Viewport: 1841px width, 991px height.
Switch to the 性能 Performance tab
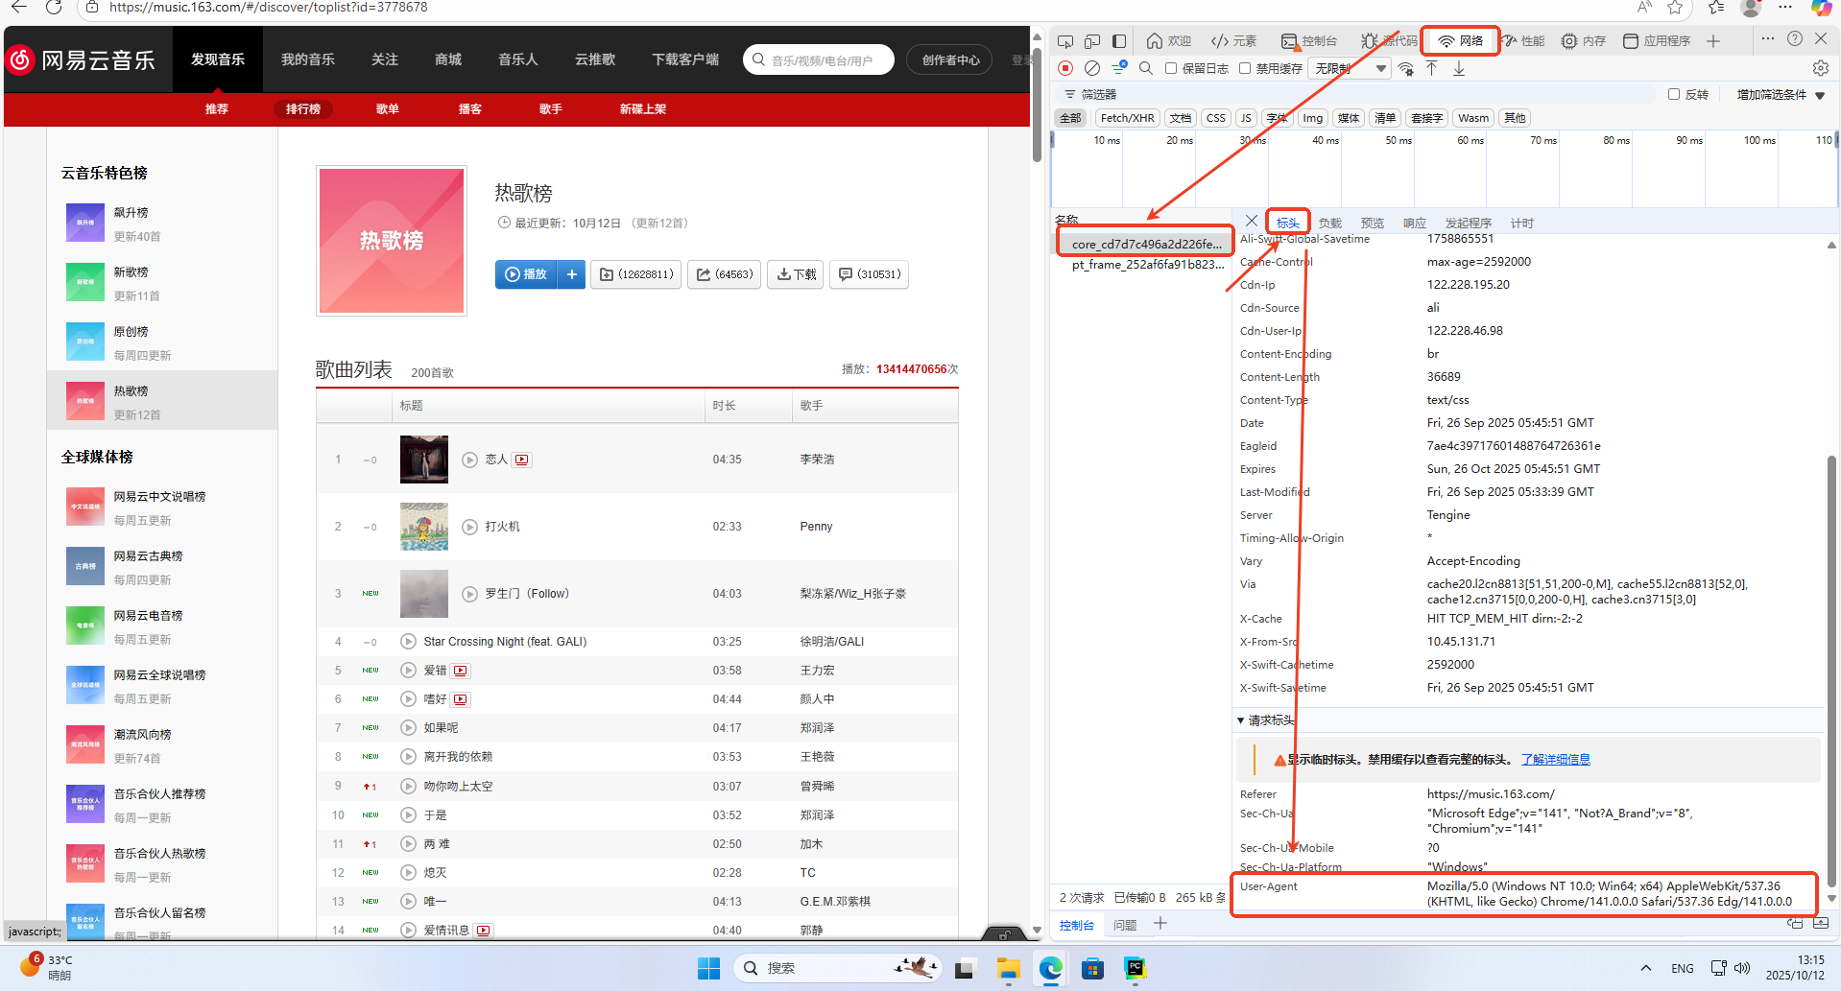point(1523,41)
